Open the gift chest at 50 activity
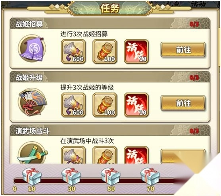The height and width of the screenshot is (196, 221). 111,177
